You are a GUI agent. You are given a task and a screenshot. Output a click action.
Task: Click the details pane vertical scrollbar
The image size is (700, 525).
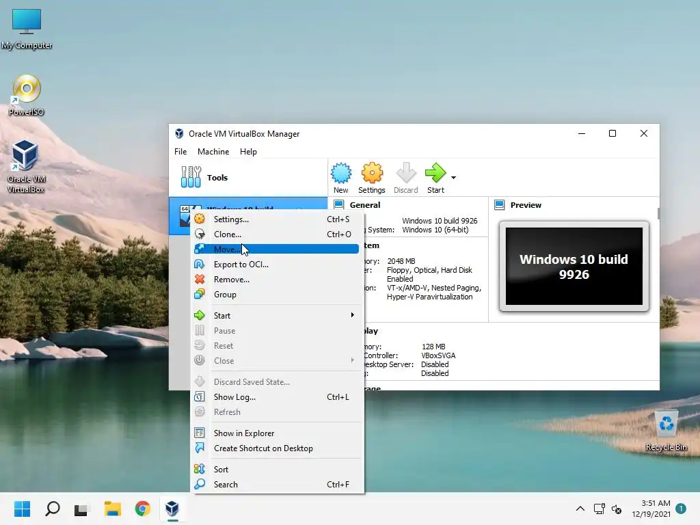pos(658,213)
